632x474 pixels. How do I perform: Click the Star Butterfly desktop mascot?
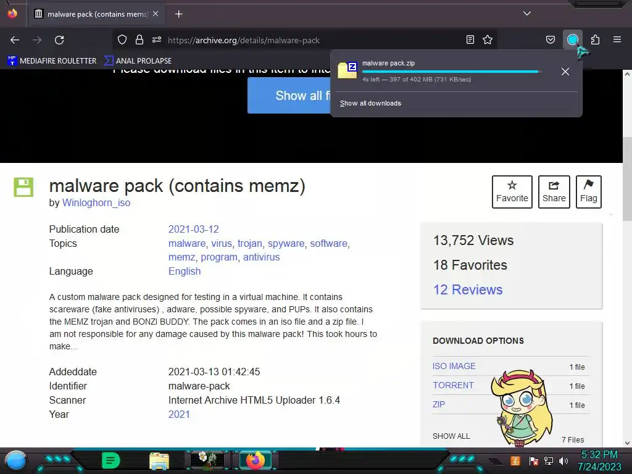[522, 407]
